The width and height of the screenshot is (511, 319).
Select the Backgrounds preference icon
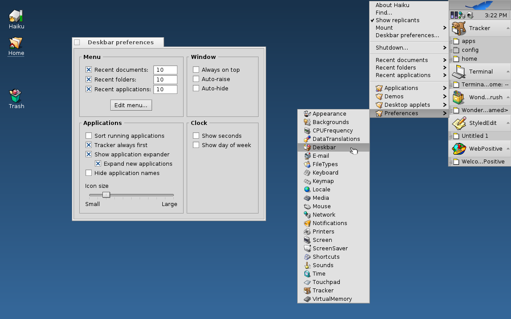click(330, 122)
